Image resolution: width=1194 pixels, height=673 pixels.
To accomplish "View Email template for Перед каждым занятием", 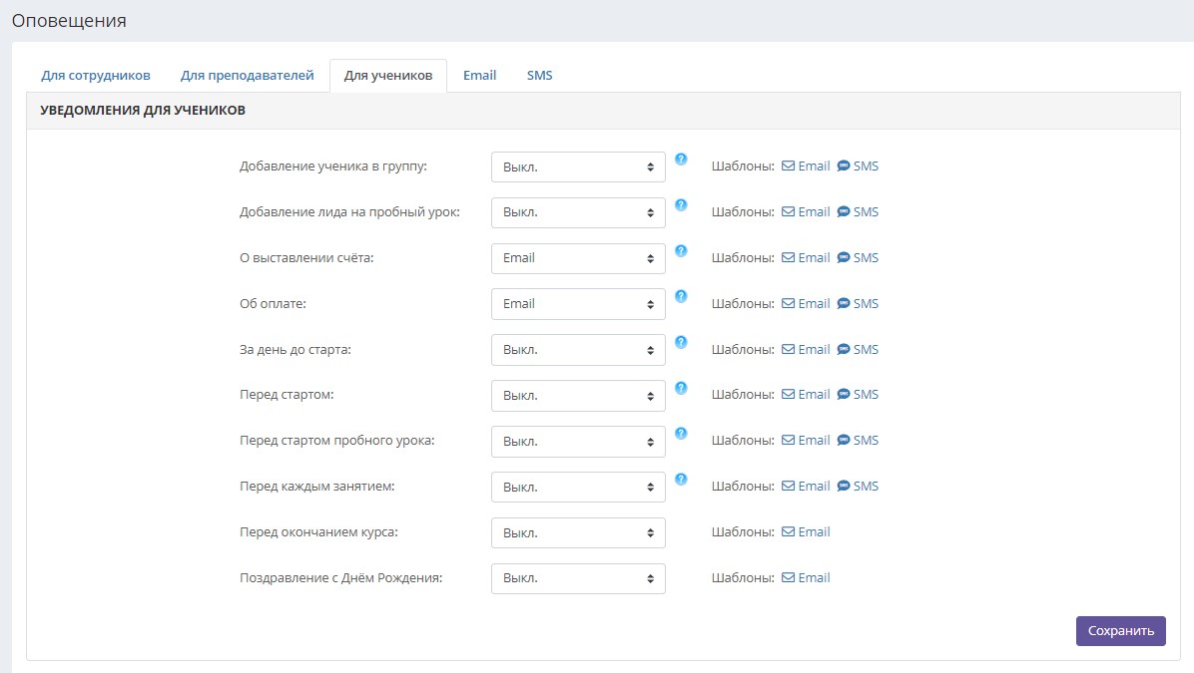I will click(806, 486).
